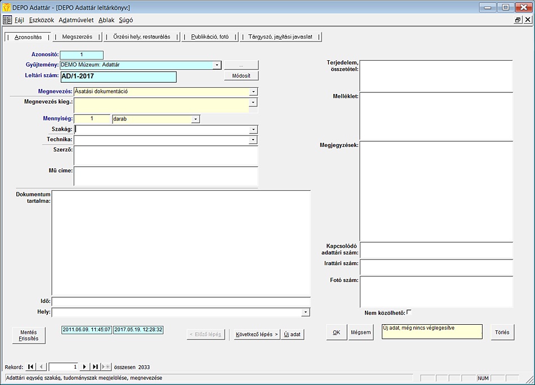Click into the Dokumentum tartalma text area
This screenshot has height=385, width=535.
click(180, 242)
